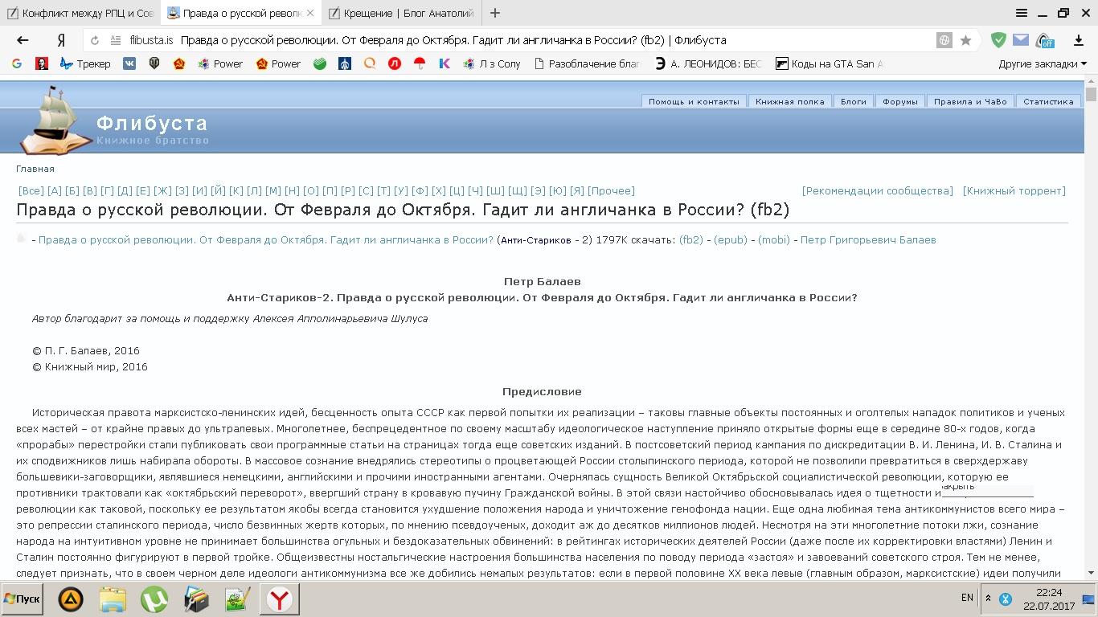Open the red umbrella bookmark icon
The width and height of the screenshot is (1098, 617).
pyautogui.click(x=419, y=63)
